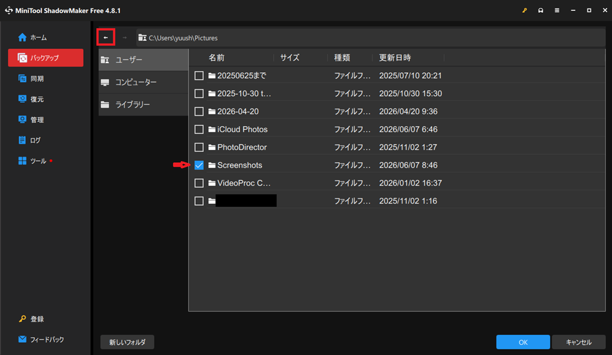This screenshot has height=355, width=612.
Task: Check the 2026-04-20 folder checkbox
Action: pyautogui.click(x=199, y=111)
